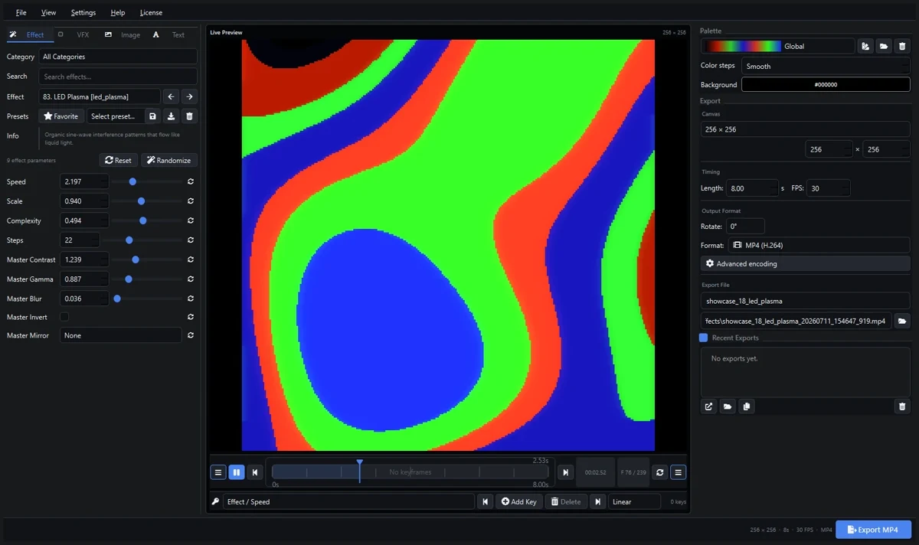Reset the Complexity parameter

[x=190, y=220]
